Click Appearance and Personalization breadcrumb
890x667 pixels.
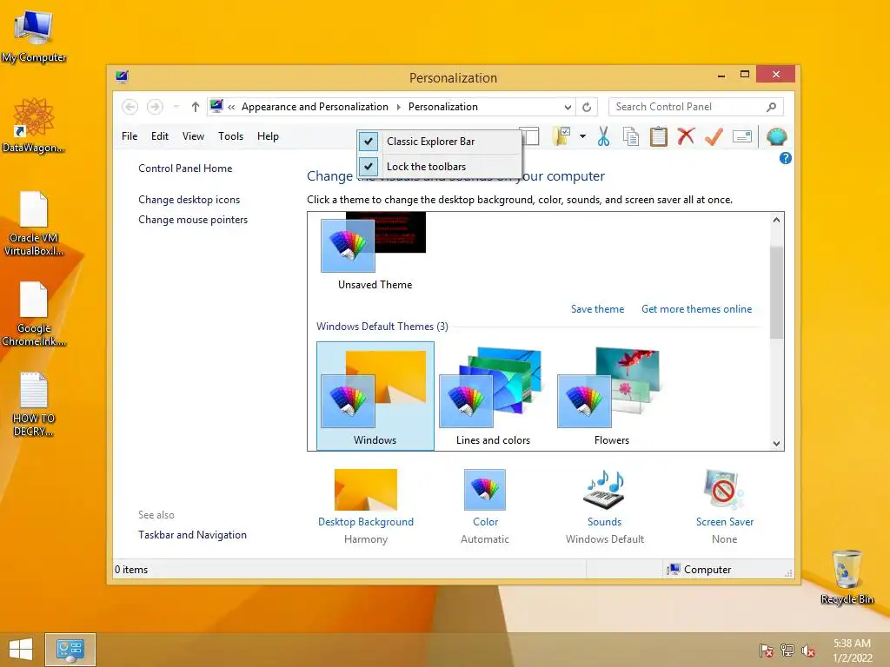pyautogui.click(x=315, y=107)
